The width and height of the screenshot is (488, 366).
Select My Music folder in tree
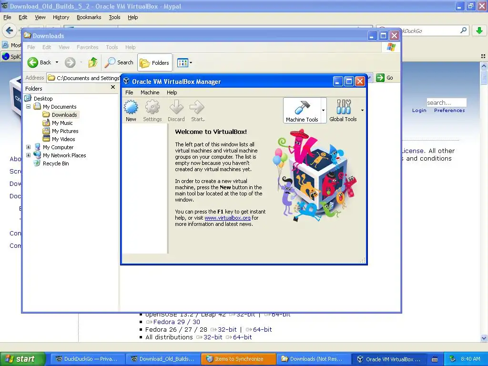[62, 123]
